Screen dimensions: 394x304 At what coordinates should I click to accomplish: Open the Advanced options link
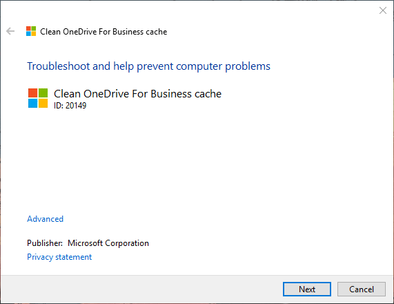click(x=46, y=219)
